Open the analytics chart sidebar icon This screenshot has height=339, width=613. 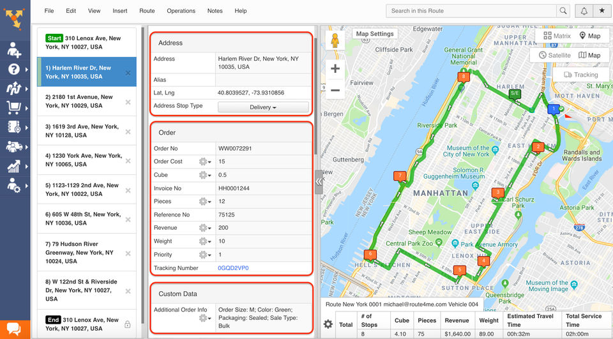14,166
